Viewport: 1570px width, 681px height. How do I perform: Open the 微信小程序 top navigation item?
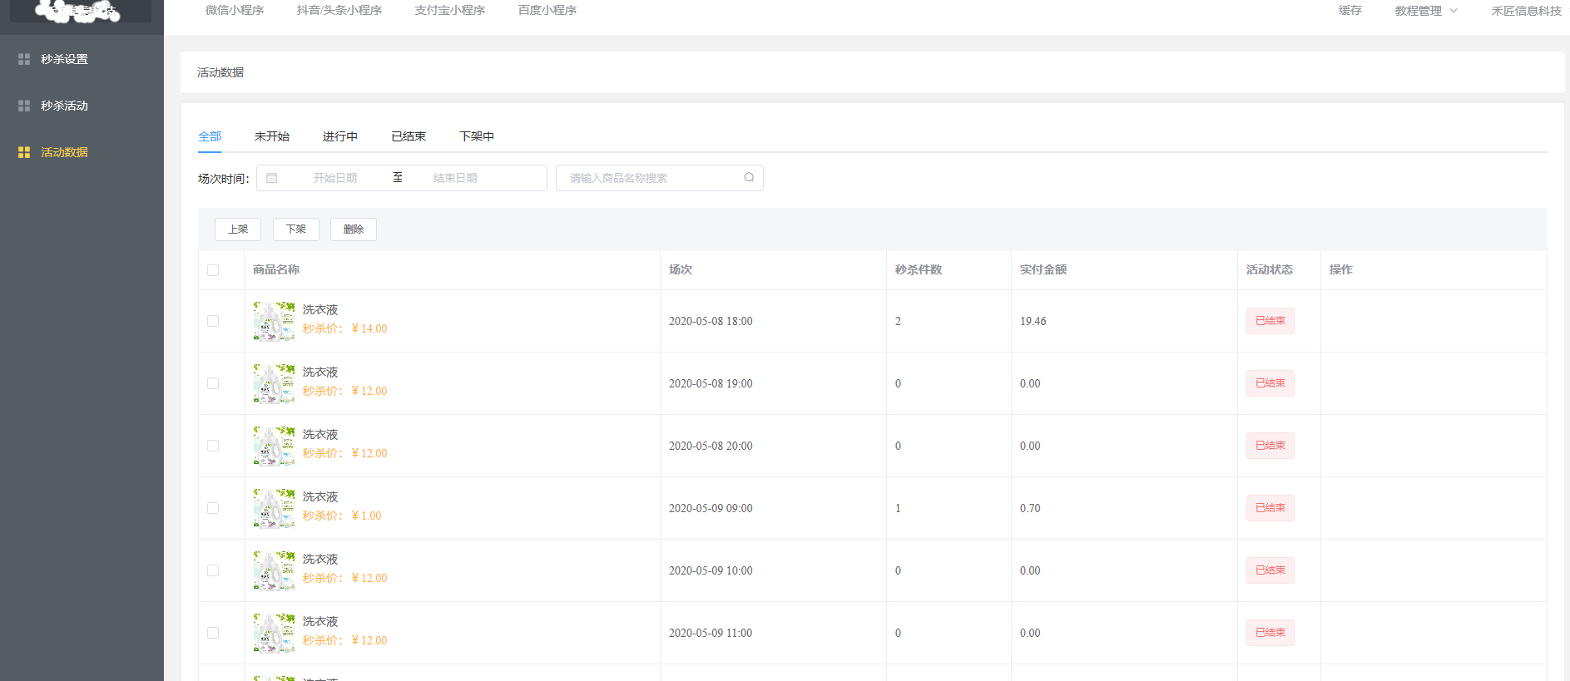pos(235,11)
